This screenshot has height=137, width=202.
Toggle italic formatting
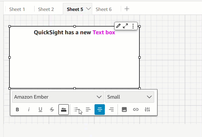(x=29, y=110)
